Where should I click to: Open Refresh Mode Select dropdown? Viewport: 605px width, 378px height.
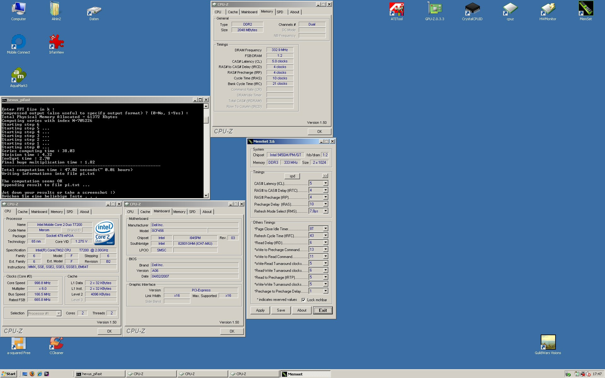(326, 211)
